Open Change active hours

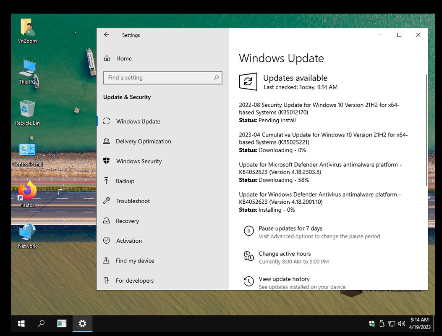(x=285, y=254)
